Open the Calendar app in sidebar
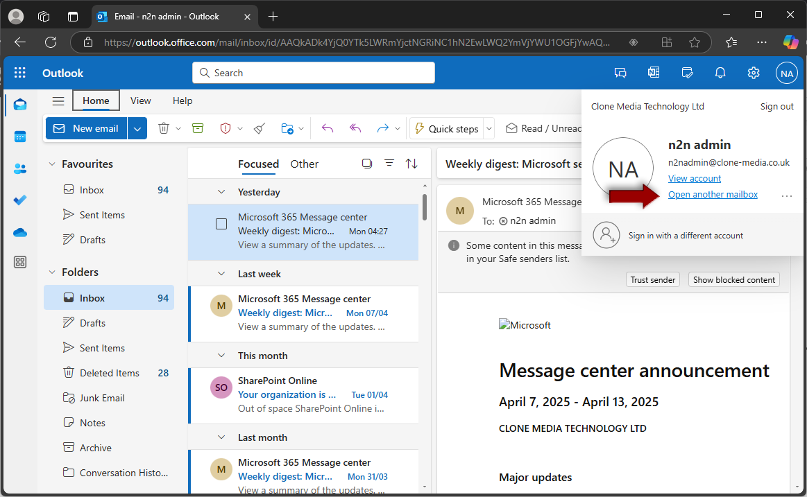Screen dimensions: 807x497 pos(20,137)
